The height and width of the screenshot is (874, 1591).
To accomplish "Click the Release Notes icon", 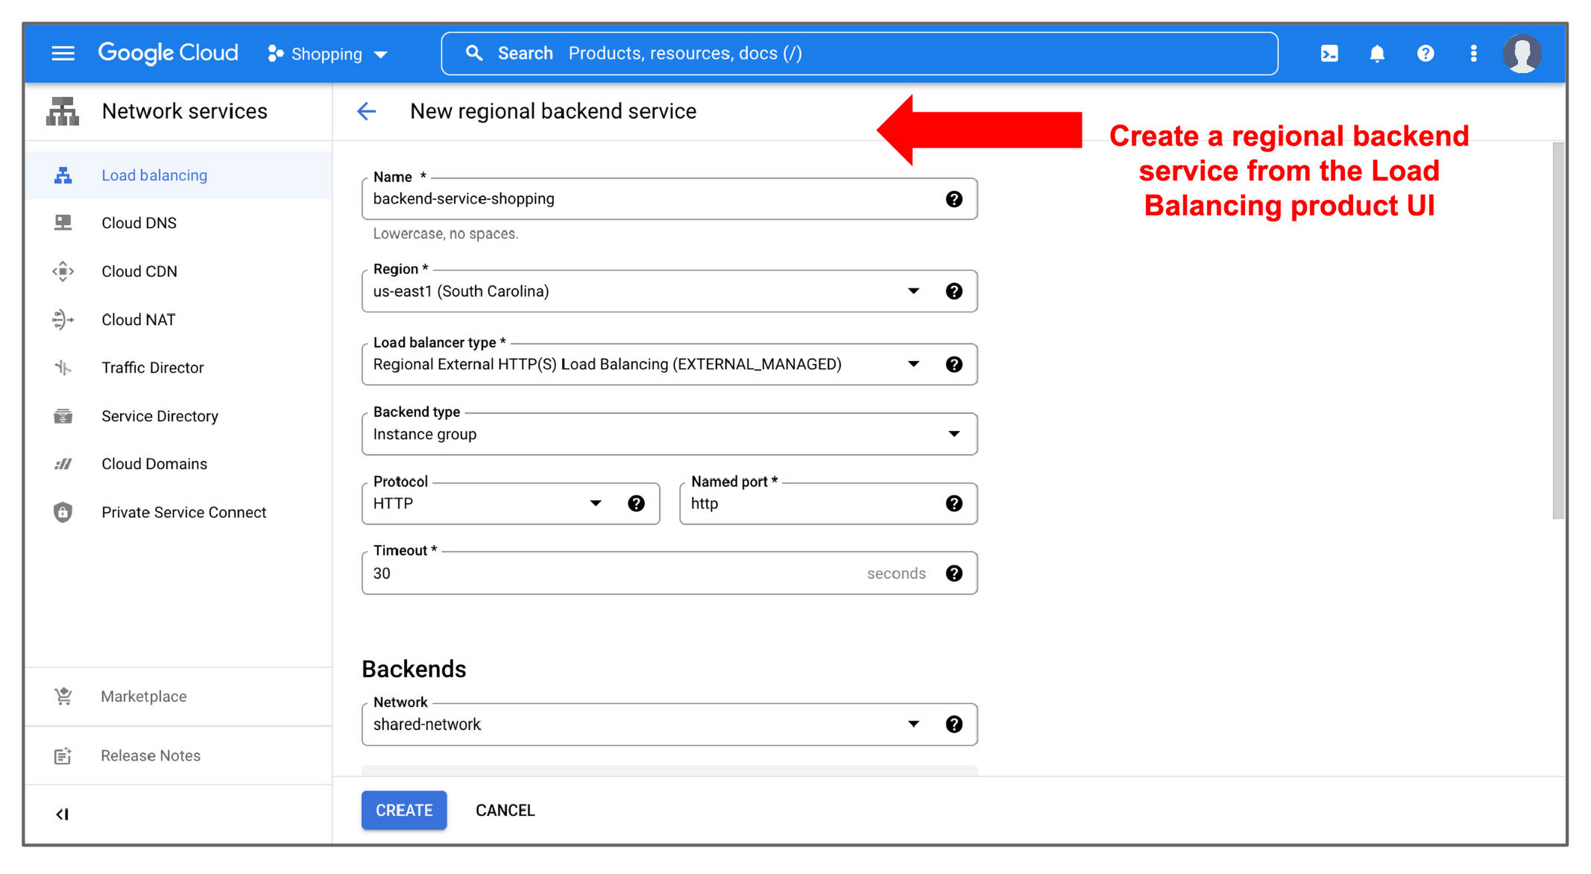I will coord(63,756).
